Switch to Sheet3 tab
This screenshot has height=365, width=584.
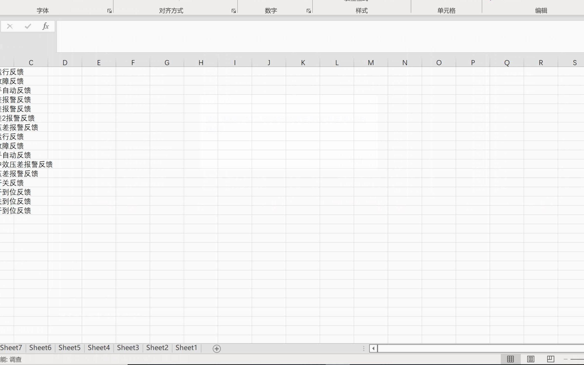click(x=128, y=347)
